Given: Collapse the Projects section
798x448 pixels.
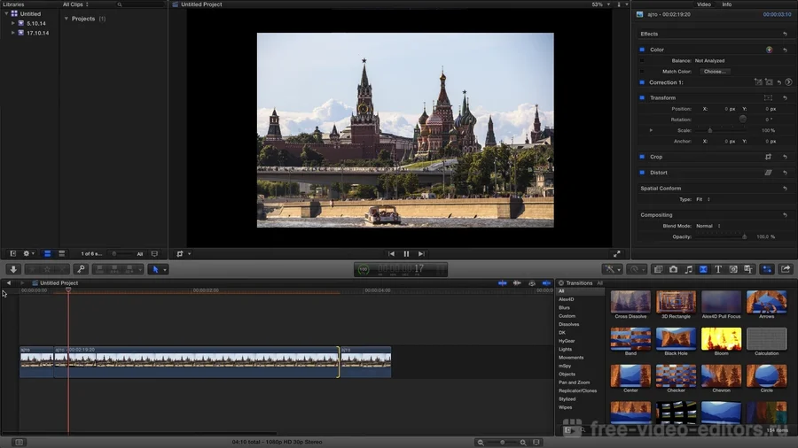Looking at the screenshot, I should (66, 19).
